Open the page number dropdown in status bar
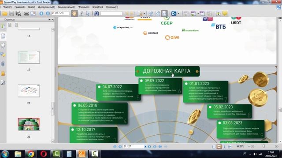 pyautogui.click(x=145, y=147)
